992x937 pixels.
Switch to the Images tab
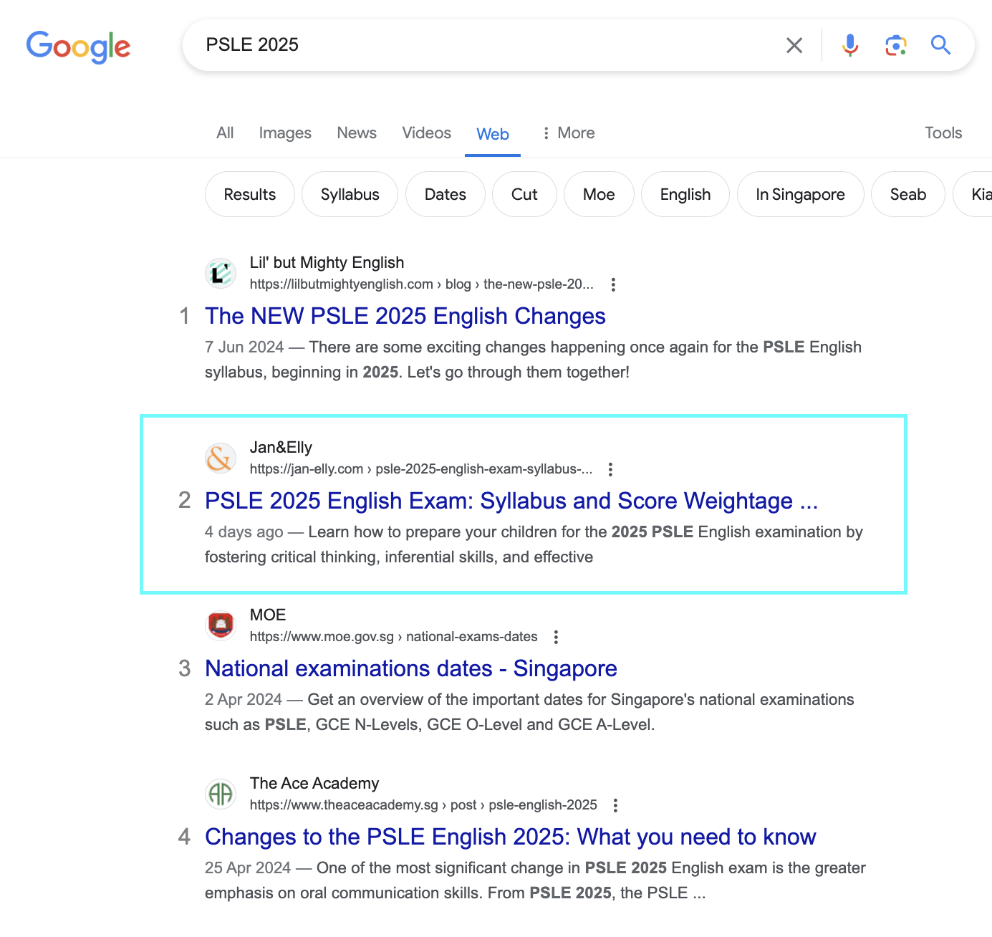[x=284, y=133]
